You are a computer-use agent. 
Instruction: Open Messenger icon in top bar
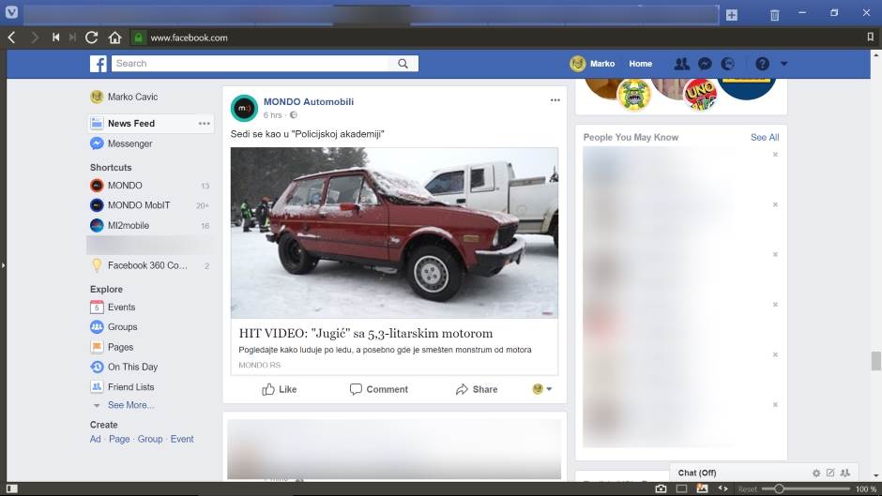coord(705,64)
